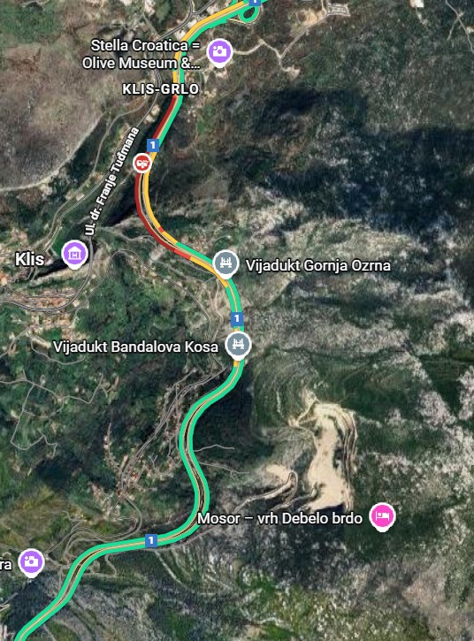Click the Ul. dr. Franje Tuđmana street label
474x641 pixels.
113,181
